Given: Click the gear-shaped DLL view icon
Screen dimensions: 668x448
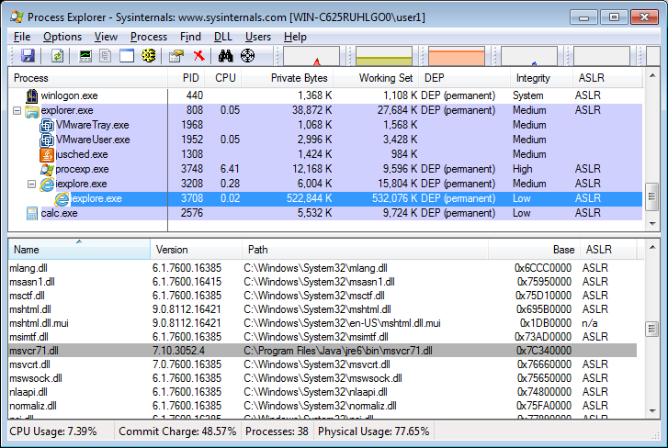Looking at the screenshot, I should (x=147, y=56).
